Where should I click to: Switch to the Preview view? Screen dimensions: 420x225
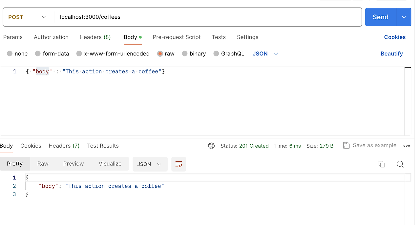[73, 164]
